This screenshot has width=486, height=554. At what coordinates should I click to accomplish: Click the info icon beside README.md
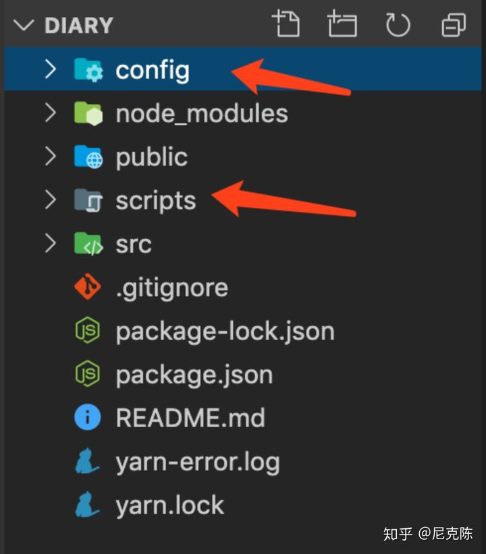(87, 417)
